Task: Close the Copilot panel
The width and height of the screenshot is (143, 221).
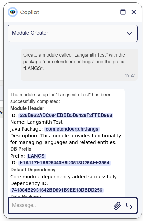Action: pyautogui.click(x=134, y=12)
